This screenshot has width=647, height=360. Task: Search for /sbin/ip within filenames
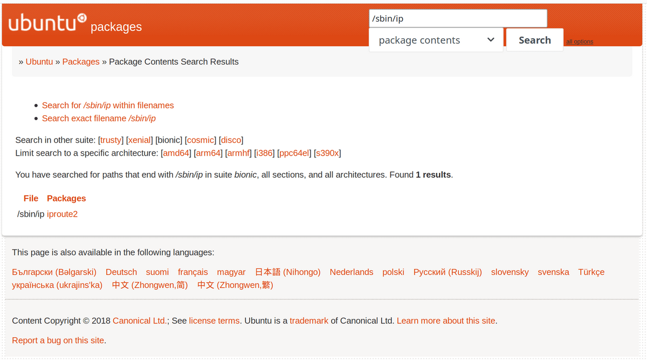[x=108, y=106]
